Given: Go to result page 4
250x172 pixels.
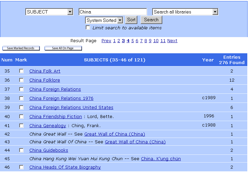Looking at the screenshot, I should (x=128, y=41).
